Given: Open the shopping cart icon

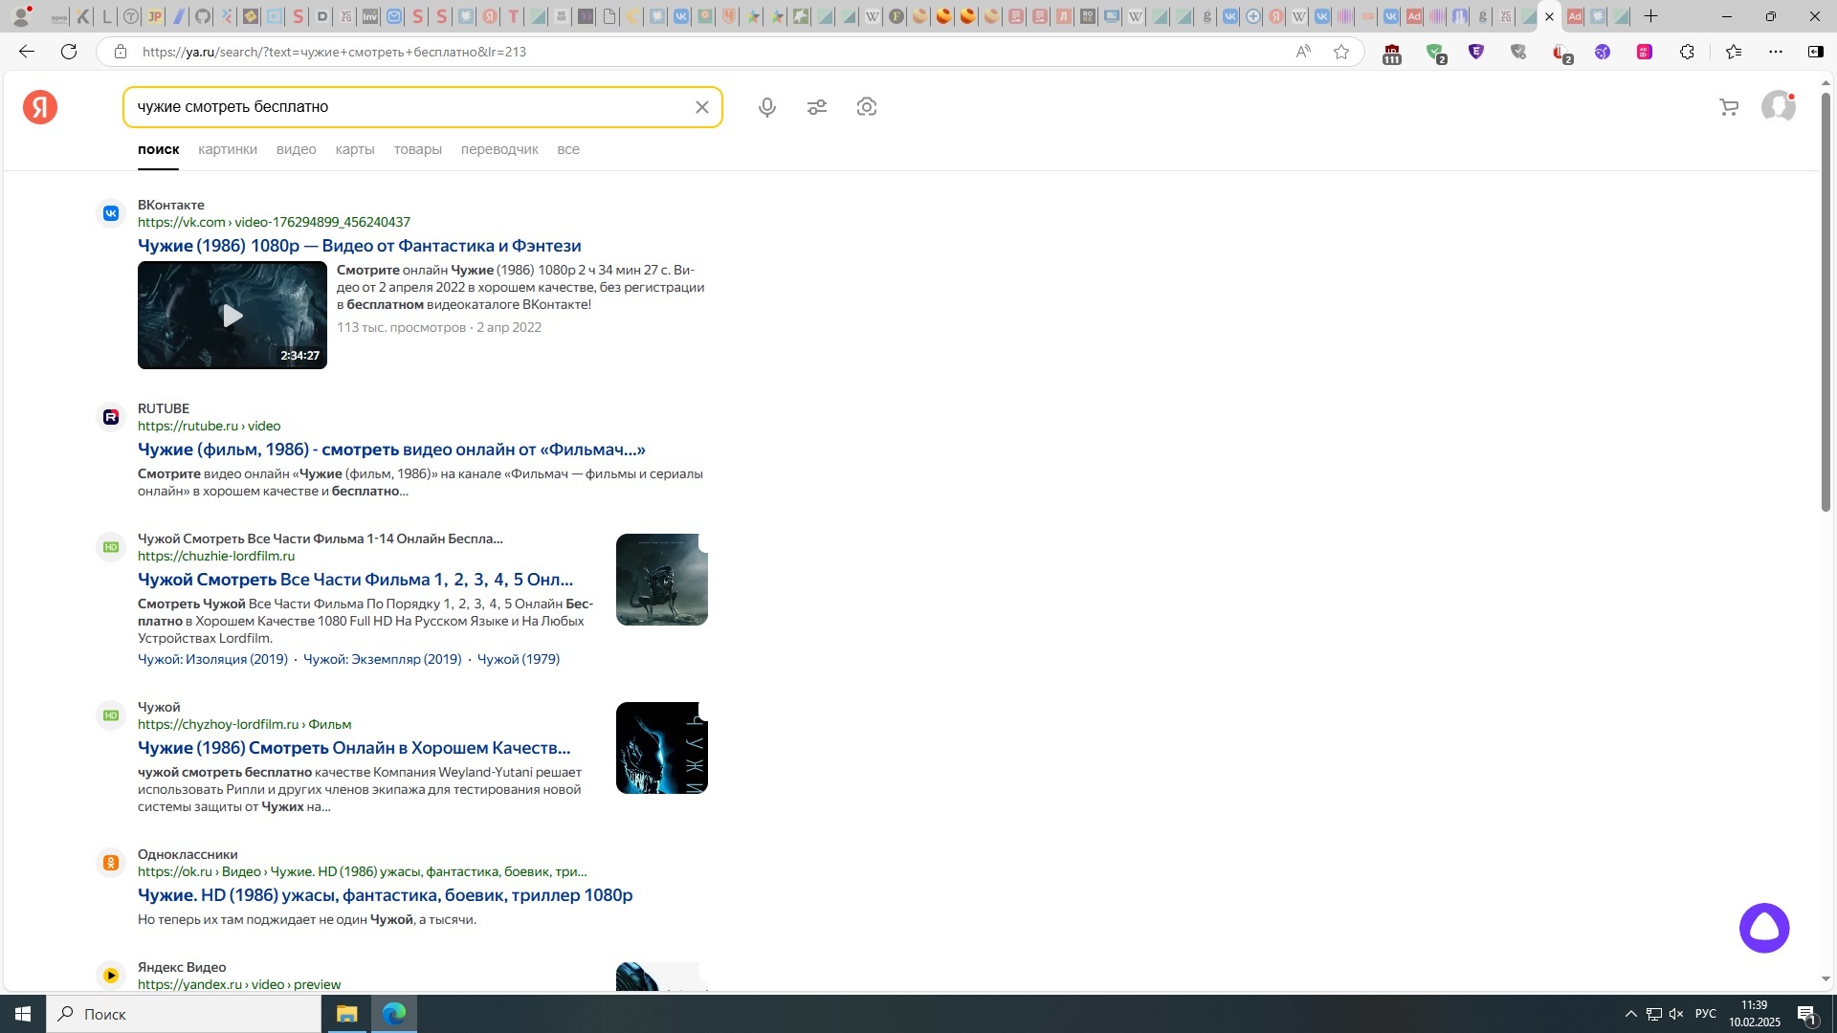Looking at the screenshot, I should [1728, 107].
